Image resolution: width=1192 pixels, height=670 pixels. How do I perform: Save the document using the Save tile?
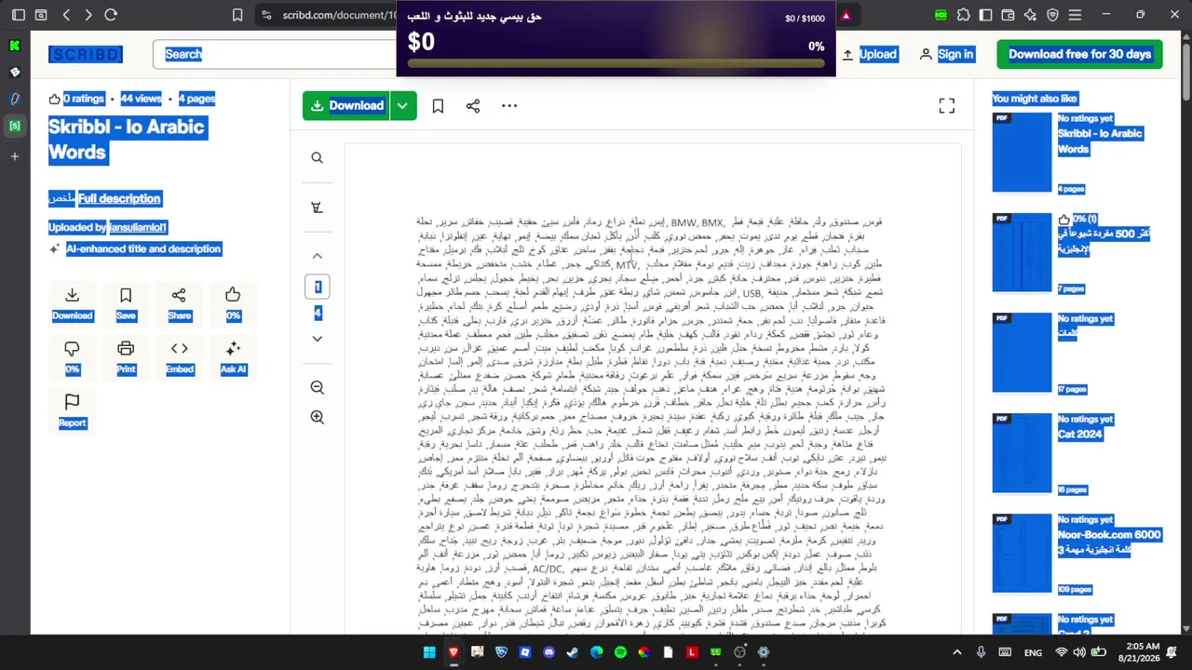pyautogui.click(x=126, y=304)
